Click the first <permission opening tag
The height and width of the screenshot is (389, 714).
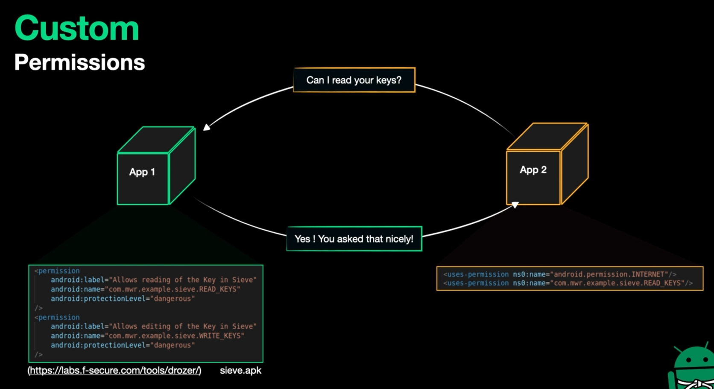point(57,271)
